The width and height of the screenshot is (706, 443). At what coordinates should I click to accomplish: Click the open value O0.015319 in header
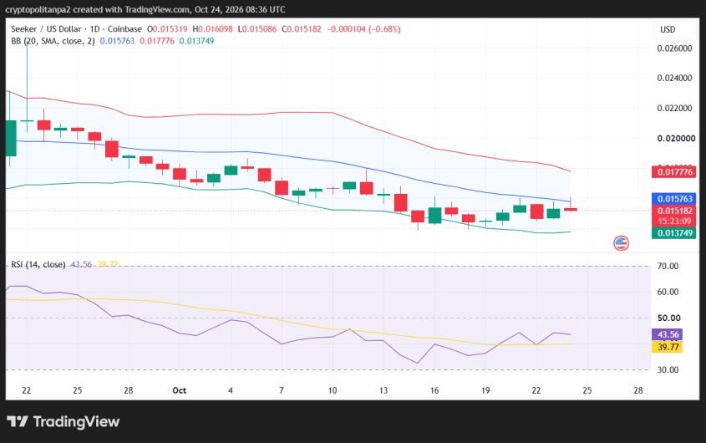[167, 29]
